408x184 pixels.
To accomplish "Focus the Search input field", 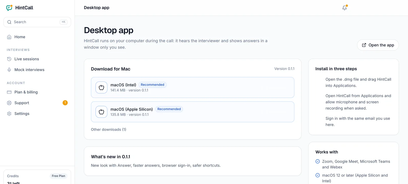I will click(37, 22).
